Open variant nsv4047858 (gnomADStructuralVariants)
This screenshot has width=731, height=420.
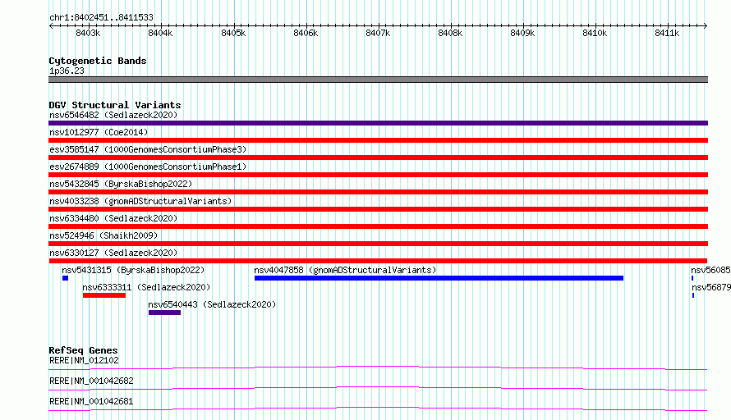[x=345, y=270]
